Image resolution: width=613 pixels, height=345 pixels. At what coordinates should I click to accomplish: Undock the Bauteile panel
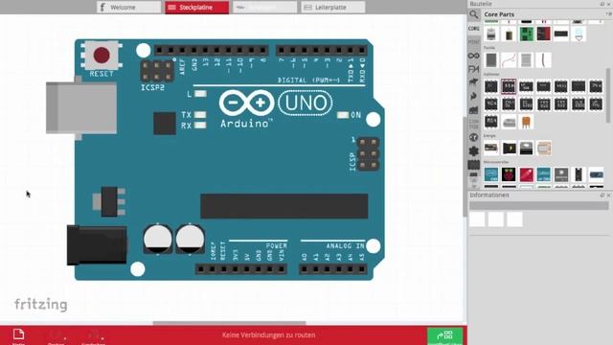(602, 4)
